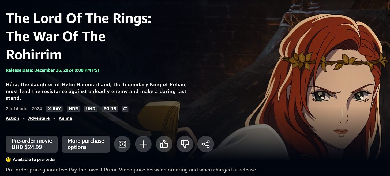This screenshot has width=390, height=176.
Task: Play the trailer via the film icon
Action: [x=122, y=144]
